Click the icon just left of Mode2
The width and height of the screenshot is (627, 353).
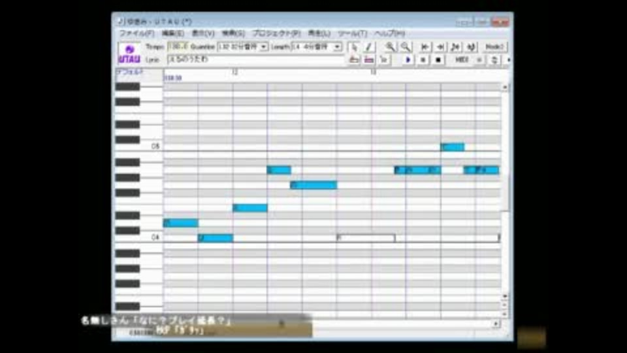pos(471,47)
